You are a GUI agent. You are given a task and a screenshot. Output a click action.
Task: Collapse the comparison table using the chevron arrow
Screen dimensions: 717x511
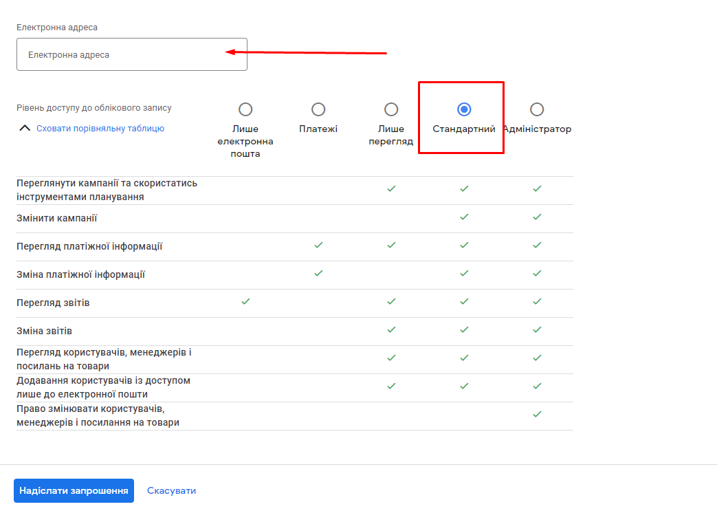pos(25,129)
